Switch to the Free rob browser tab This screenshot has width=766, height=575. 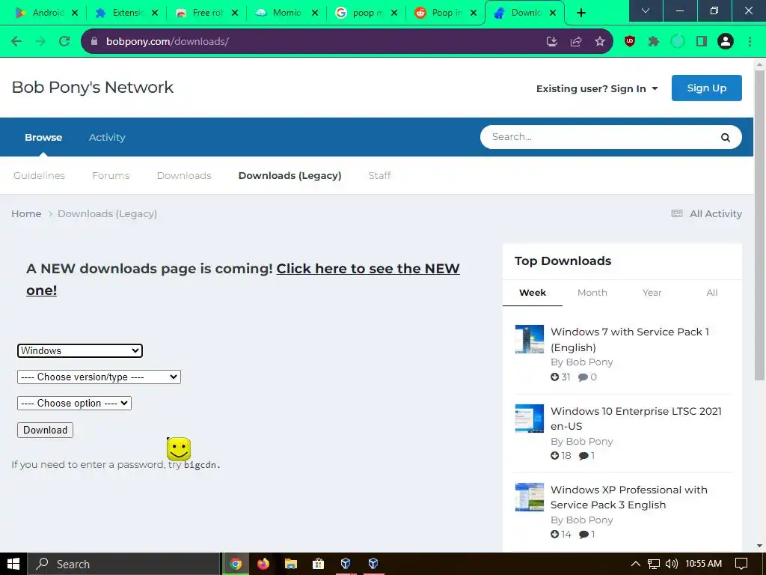tap(206, 13)
